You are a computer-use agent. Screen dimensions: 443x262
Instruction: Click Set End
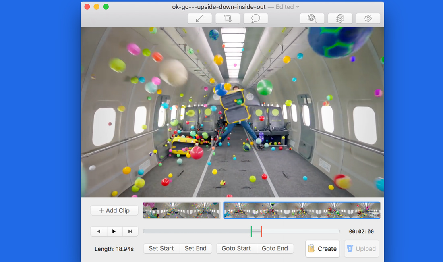196,248
